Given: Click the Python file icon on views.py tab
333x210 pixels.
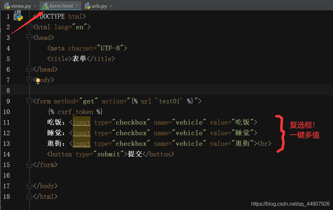Looking at the screenshot, I should tap(7, 6).
